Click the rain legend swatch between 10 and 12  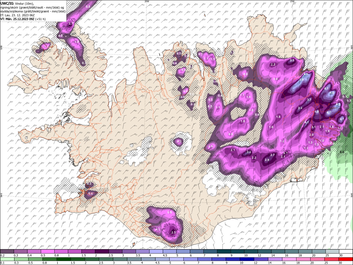click(x=247, y=259)
